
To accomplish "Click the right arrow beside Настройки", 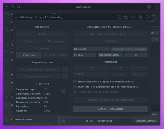I will 146,62.
